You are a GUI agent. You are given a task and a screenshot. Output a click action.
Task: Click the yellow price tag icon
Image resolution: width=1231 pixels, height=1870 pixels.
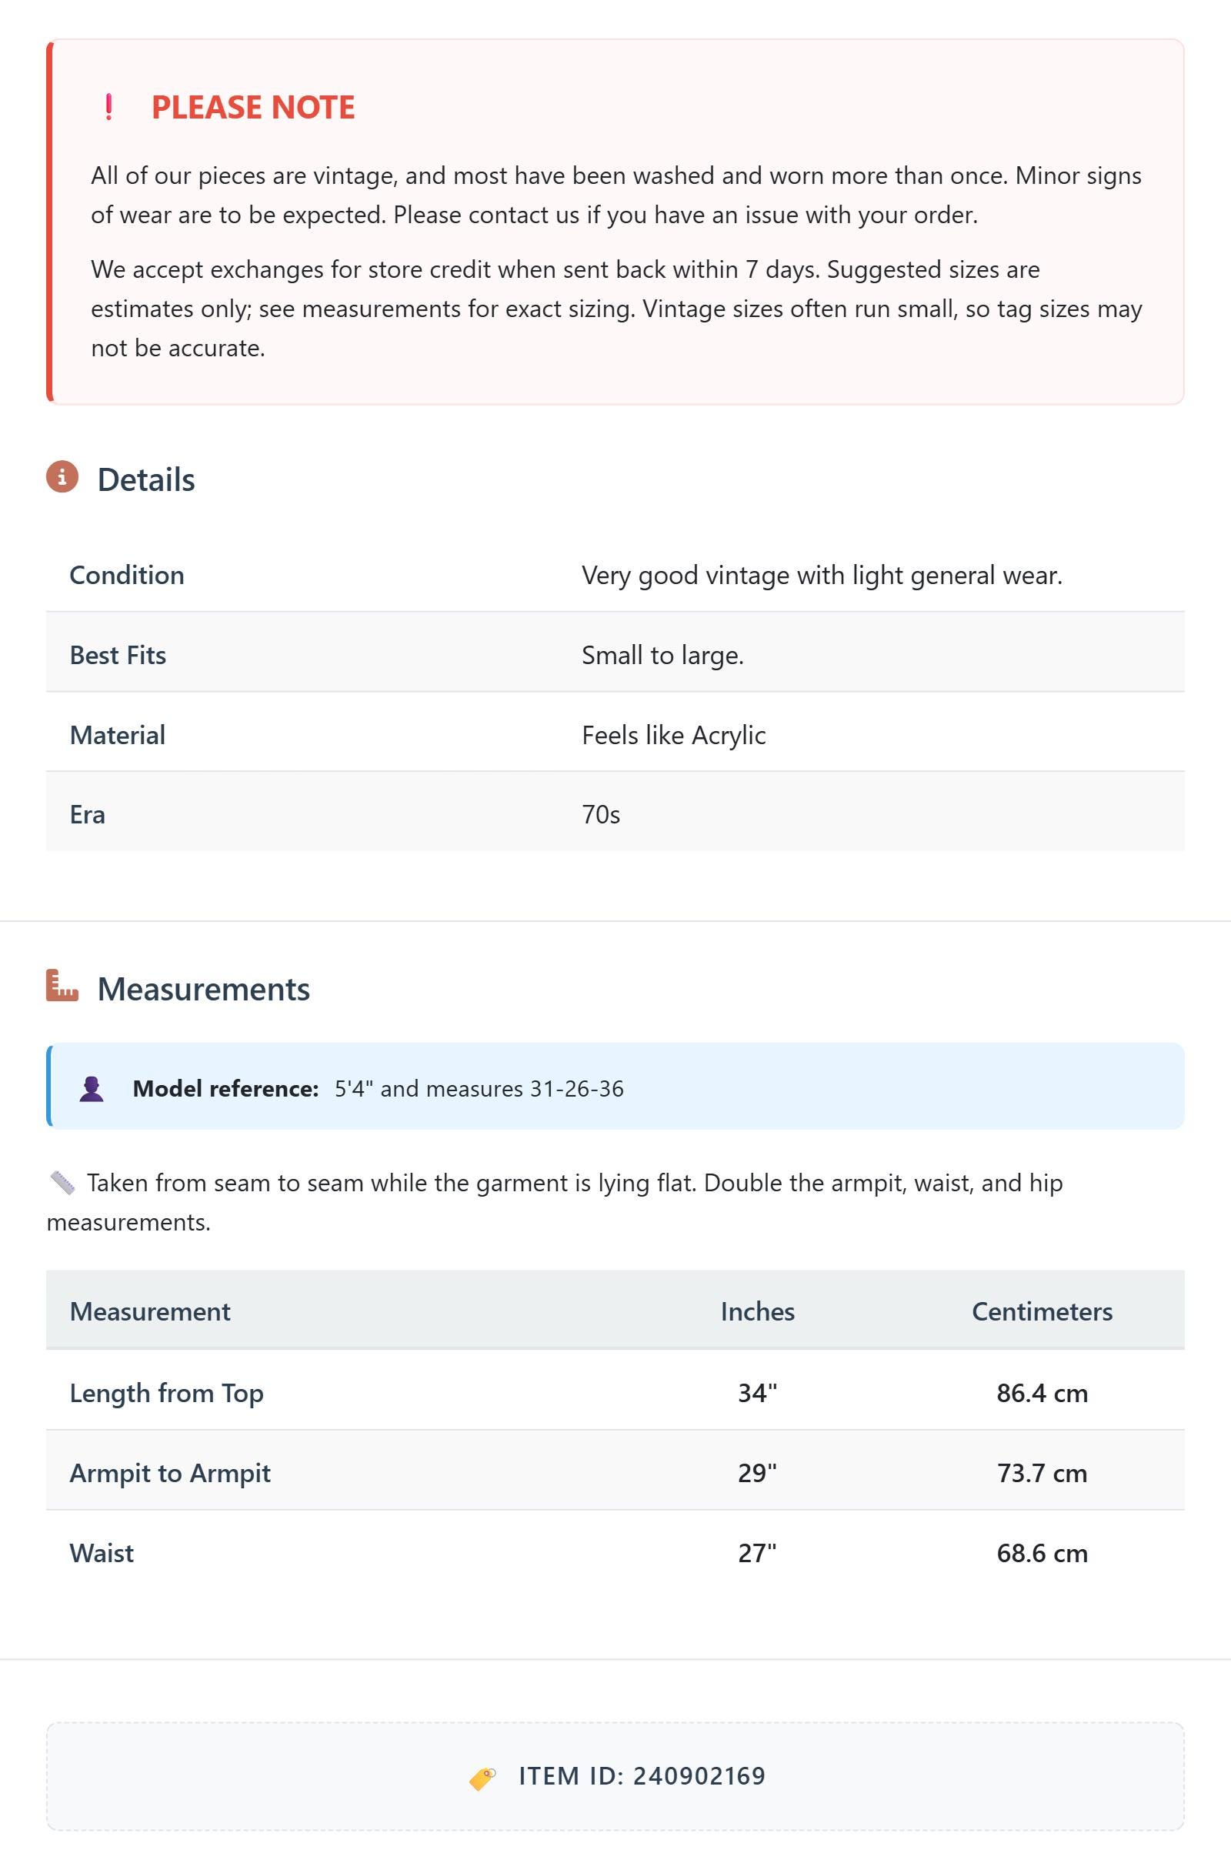482,1778
